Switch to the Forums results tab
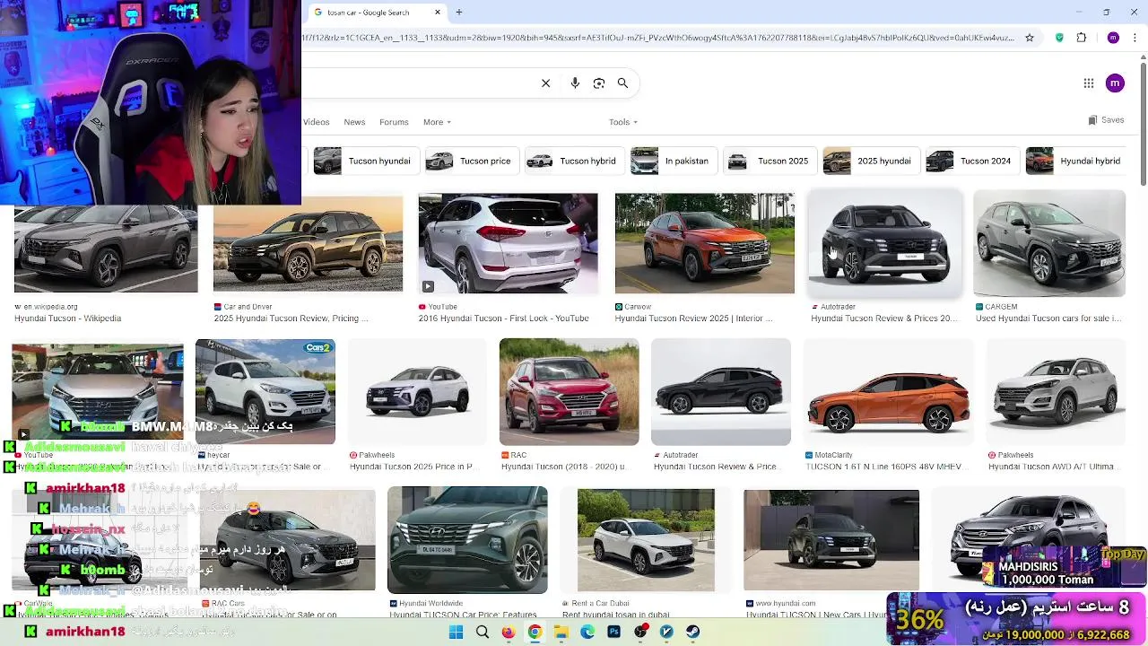 click(394, 122)
